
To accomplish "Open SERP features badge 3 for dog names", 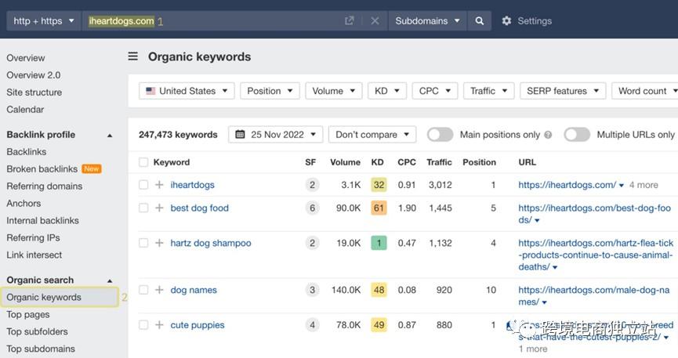I will pyautogui.click(x=312, y=290).
